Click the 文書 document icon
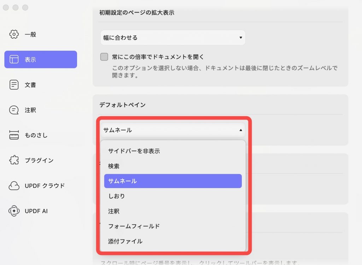Screen dimensions: 362x265 pyautogui.click(x=14, y=85)
